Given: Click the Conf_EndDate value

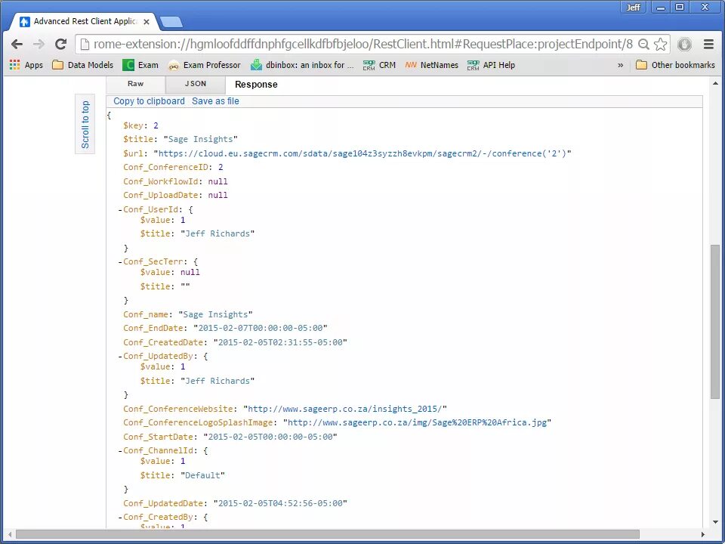Looking at the screenshot, I should [x=261, y=328].
